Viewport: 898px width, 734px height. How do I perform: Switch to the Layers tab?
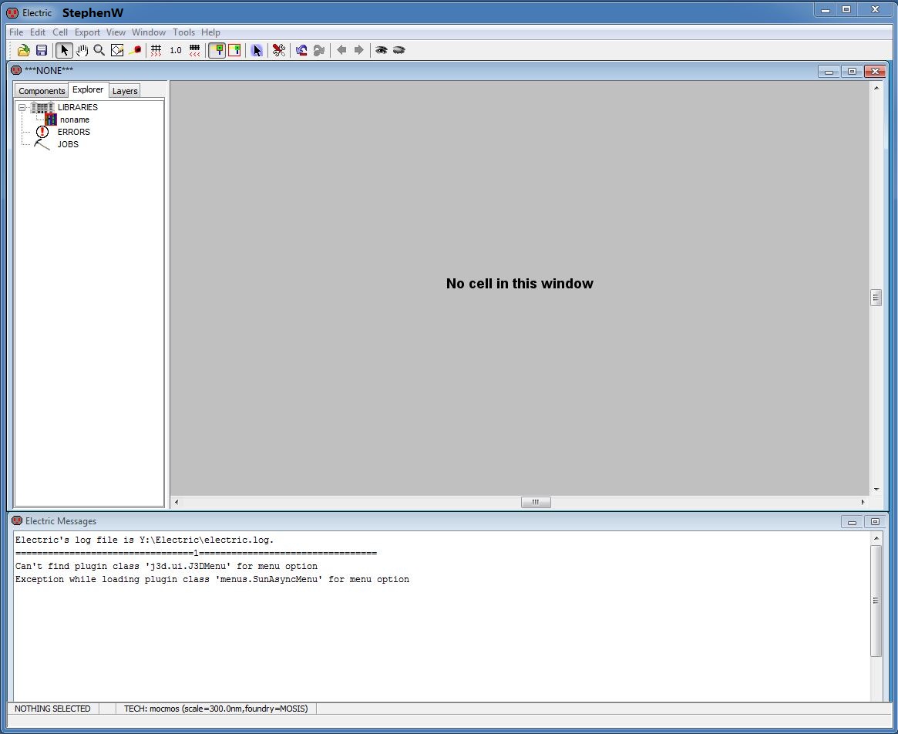pyautogui.click(x=125, y=90)
